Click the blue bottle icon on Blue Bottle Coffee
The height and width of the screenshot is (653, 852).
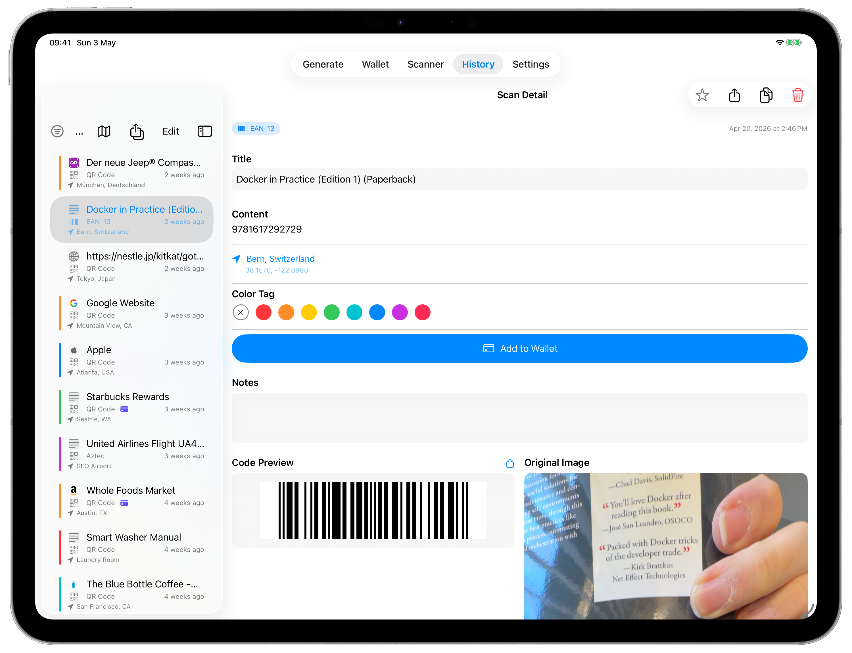coord(74,584)
